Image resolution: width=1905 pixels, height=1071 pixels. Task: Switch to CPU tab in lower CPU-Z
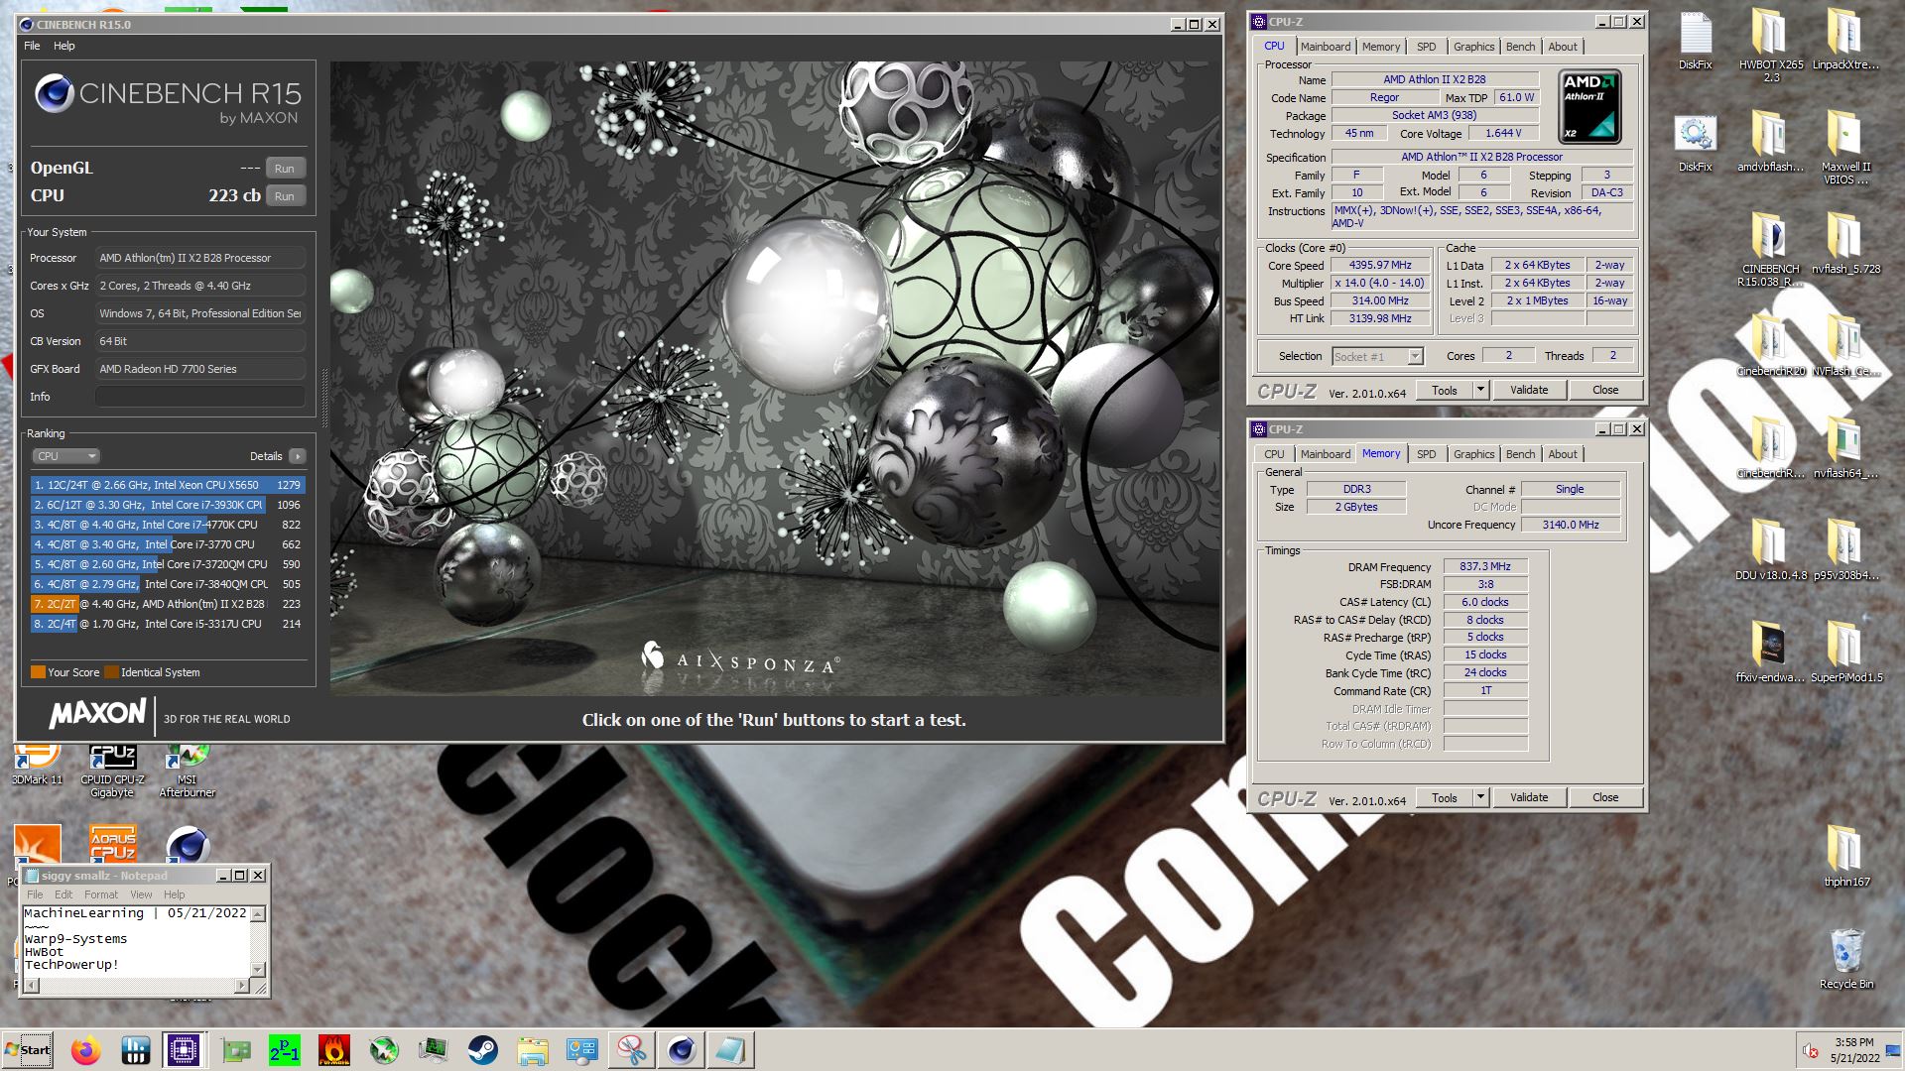[1274, 454]
